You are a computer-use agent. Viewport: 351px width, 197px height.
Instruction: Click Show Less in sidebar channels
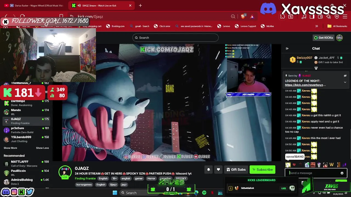tap(43, 148)
